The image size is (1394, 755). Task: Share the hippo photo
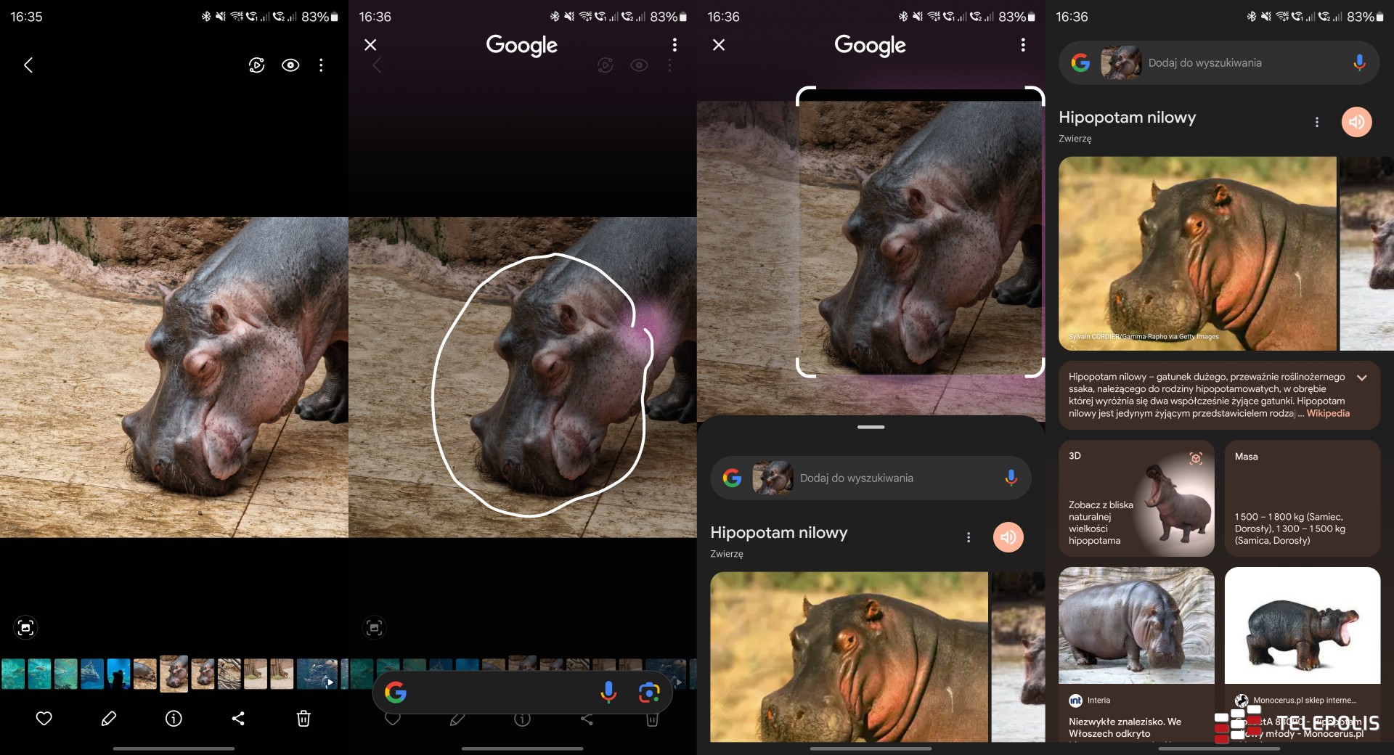click(x=238, y=719)
